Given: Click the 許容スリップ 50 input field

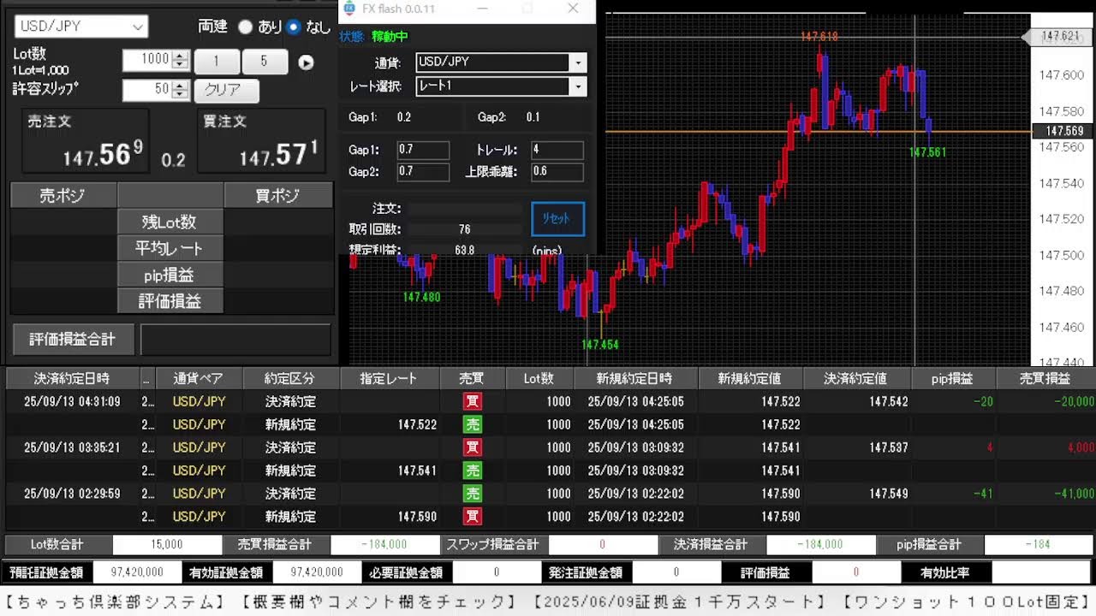Looking at the screenshot, I should [x=147, y=89].
